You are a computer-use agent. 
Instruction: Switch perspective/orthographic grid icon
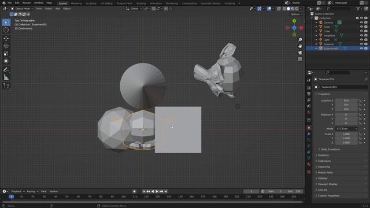pos(300,59)
